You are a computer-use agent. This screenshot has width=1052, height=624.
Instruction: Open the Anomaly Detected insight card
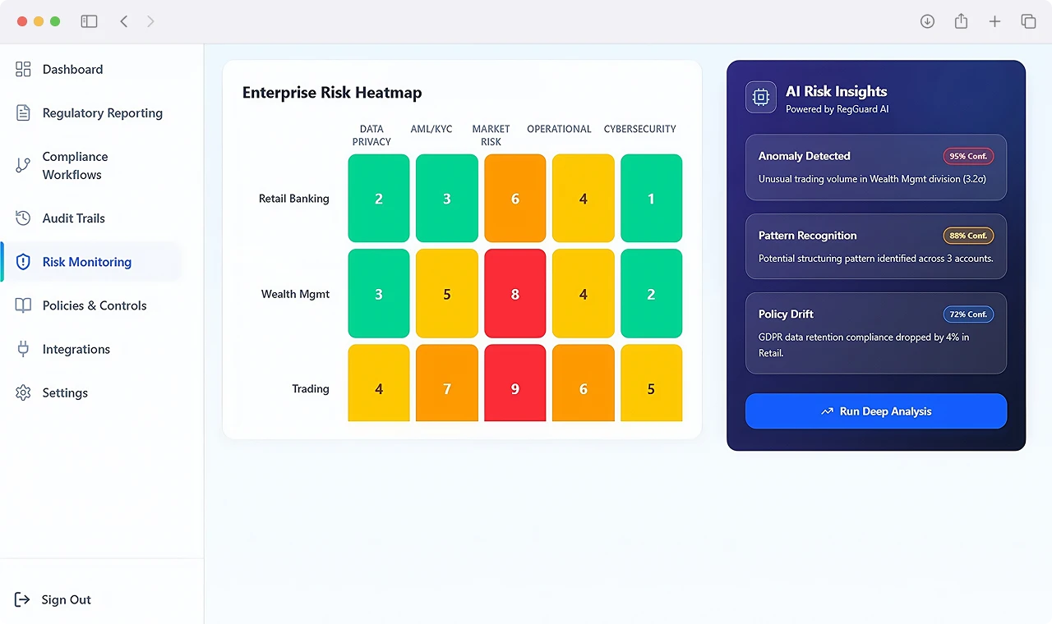pos(876,167)
